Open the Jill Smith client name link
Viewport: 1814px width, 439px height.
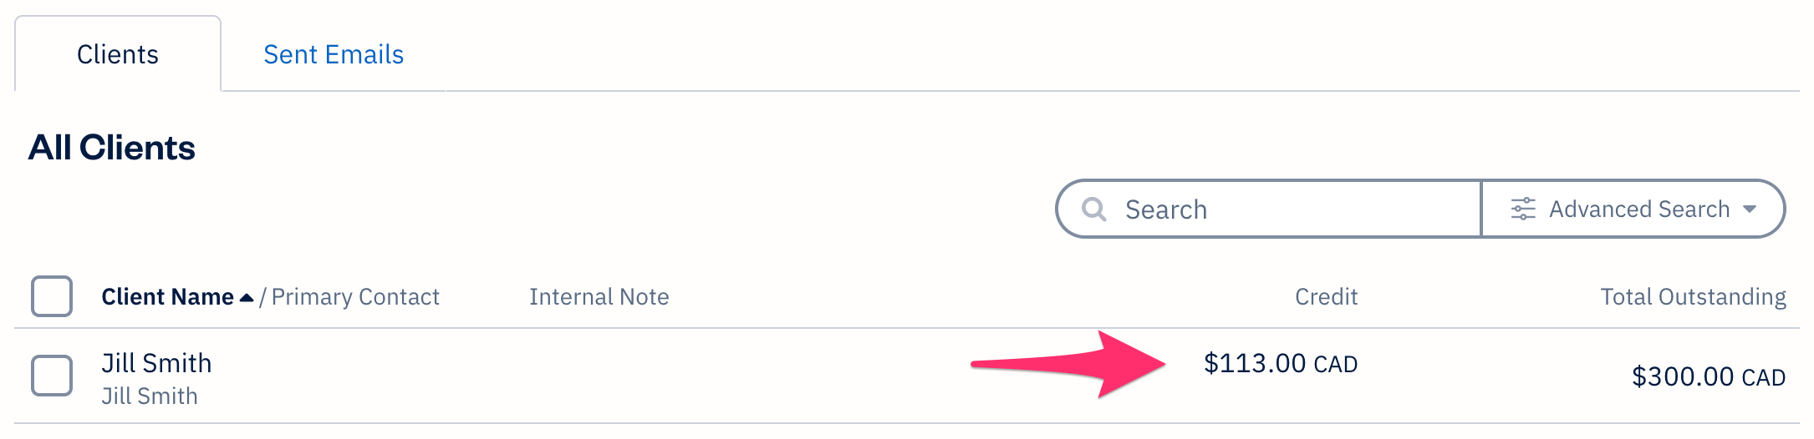(156, 363)
